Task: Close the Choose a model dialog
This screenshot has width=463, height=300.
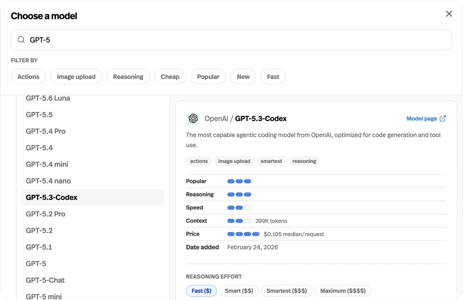Action: (x=449, y=14)
